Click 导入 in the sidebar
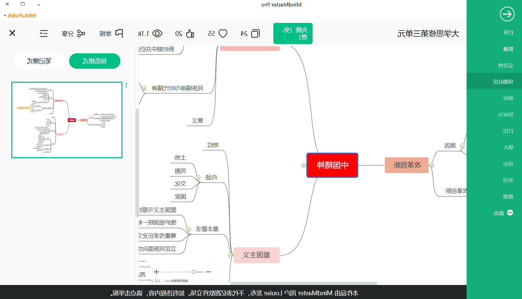Image resolution: width=522 pixels, height=299 pixels. 508,148
